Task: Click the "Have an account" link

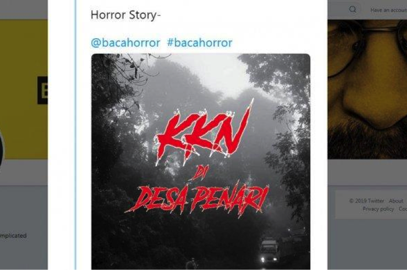Action: 388,10
